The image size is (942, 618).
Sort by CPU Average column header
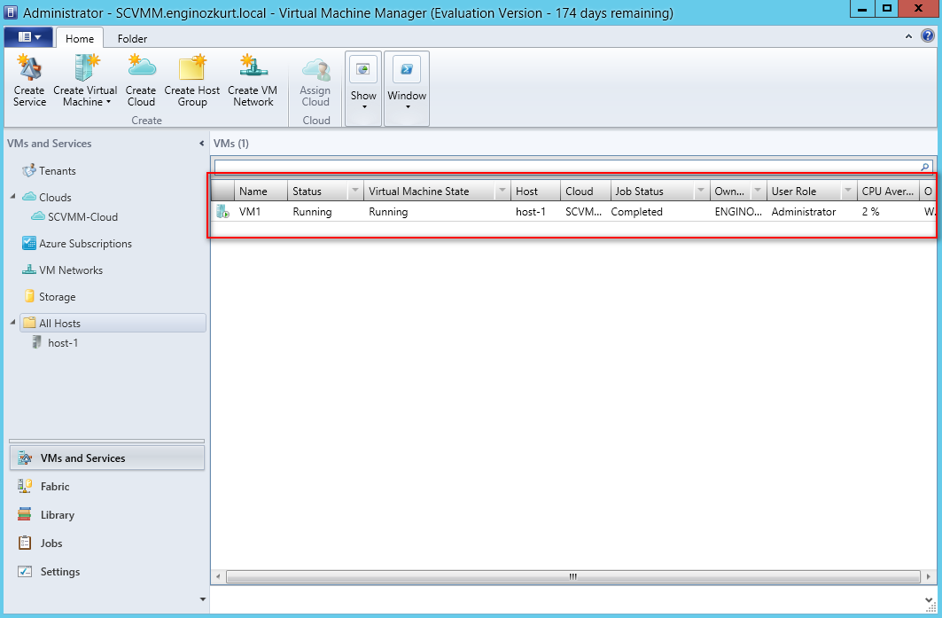tap(888, 192)
